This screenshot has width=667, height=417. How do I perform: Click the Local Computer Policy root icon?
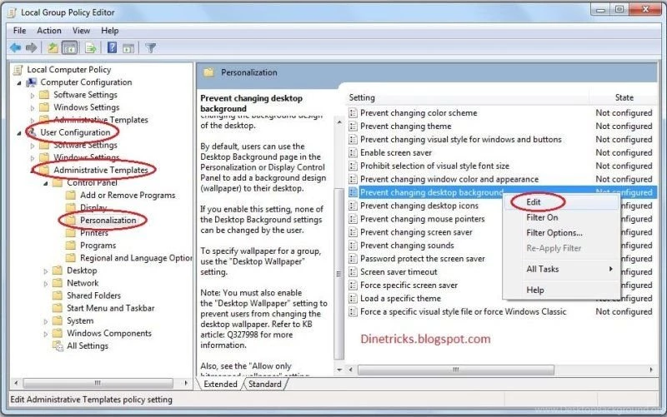point(18,70)
